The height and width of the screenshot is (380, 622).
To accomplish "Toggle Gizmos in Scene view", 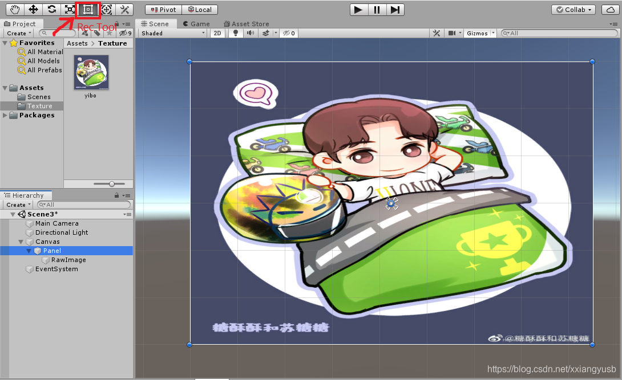I will (x=477, y=33).
